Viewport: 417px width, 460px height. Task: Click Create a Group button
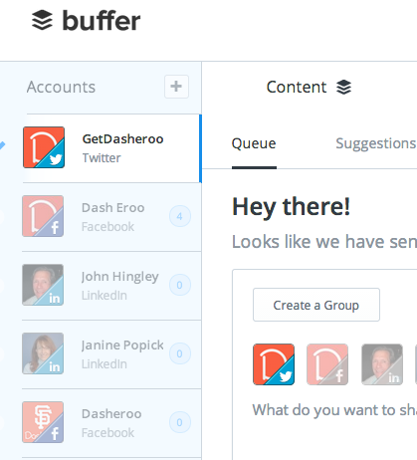click(316, 305)
